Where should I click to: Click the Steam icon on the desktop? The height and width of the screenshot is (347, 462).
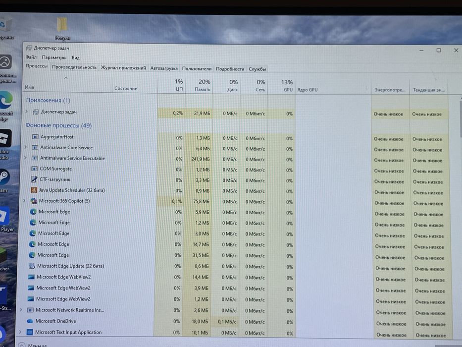[x=4, y=177]
